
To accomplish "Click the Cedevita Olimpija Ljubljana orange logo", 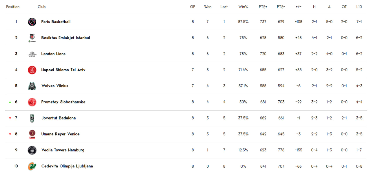I will click(32, 166).
